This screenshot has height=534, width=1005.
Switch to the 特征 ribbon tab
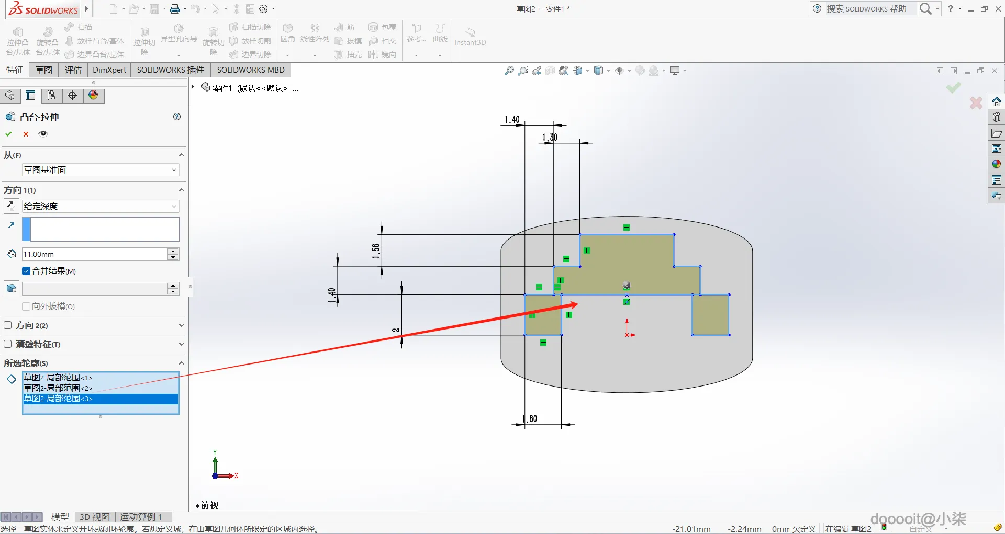click(x=15, y=70)
